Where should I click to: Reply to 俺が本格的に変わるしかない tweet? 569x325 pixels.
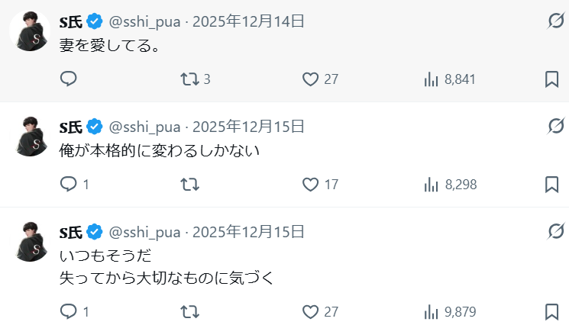[x=69, y=185]
